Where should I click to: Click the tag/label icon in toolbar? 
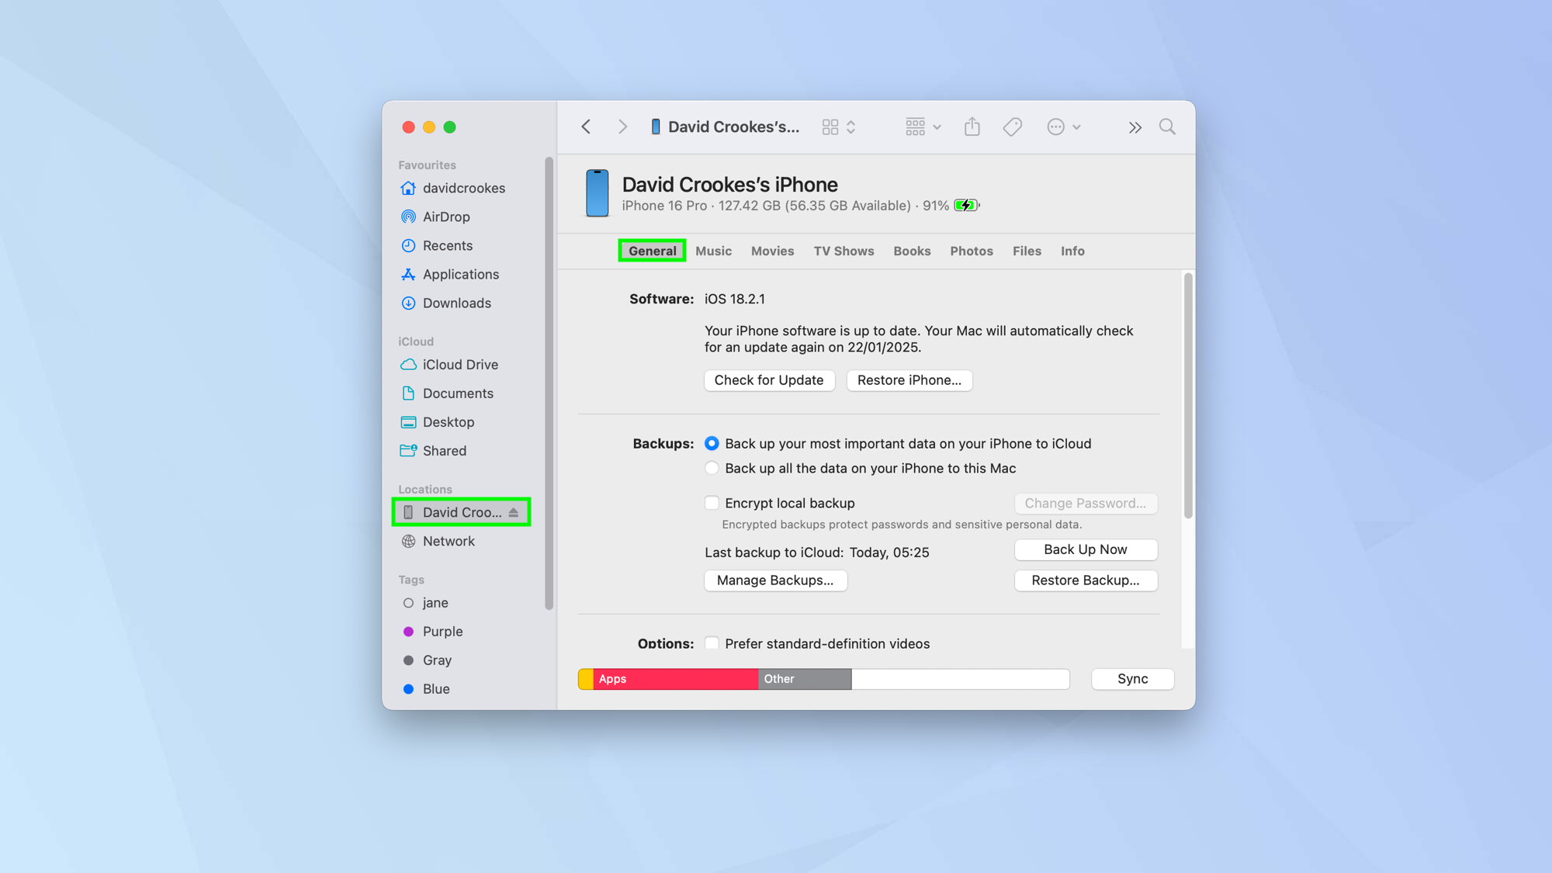(1012, 126)
